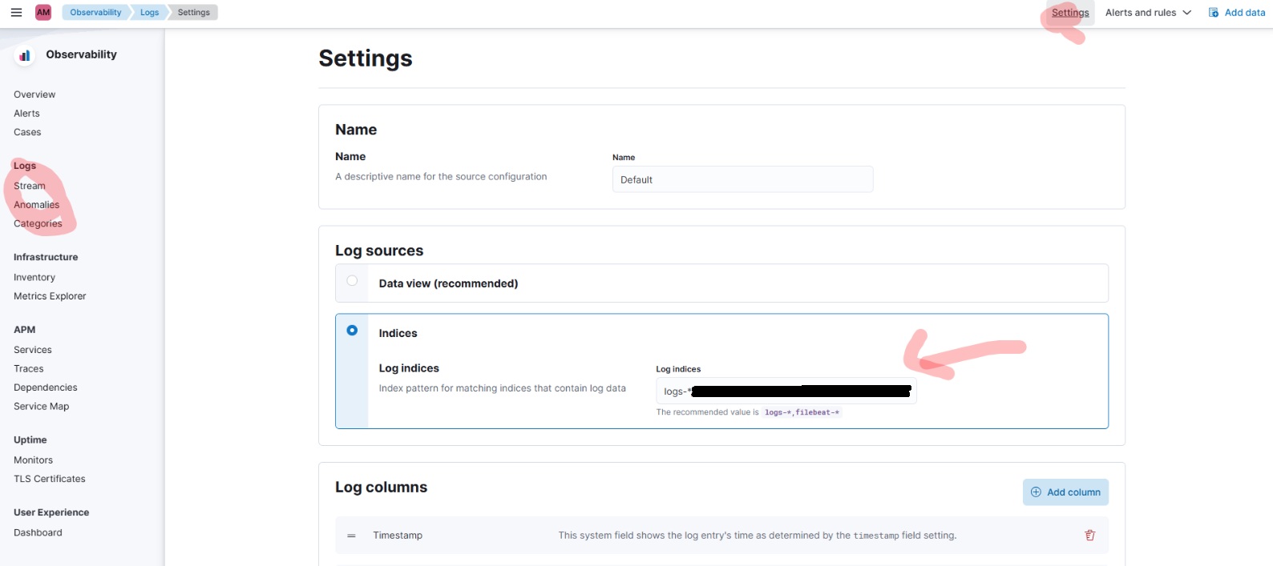
Task: Go to the Observability breadcrumb
Action: tap(95, 12)
